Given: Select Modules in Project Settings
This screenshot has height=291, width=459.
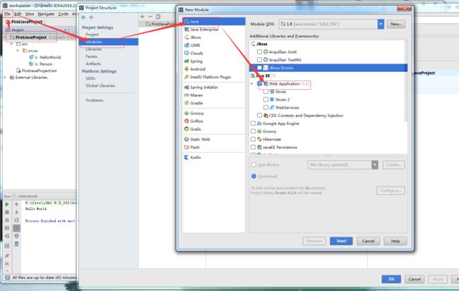Looking at the screenshot, I should [x=109, y=42].
